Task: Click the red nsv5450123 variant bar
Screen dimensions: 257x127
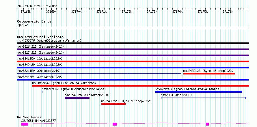Action: pos(209,74)
